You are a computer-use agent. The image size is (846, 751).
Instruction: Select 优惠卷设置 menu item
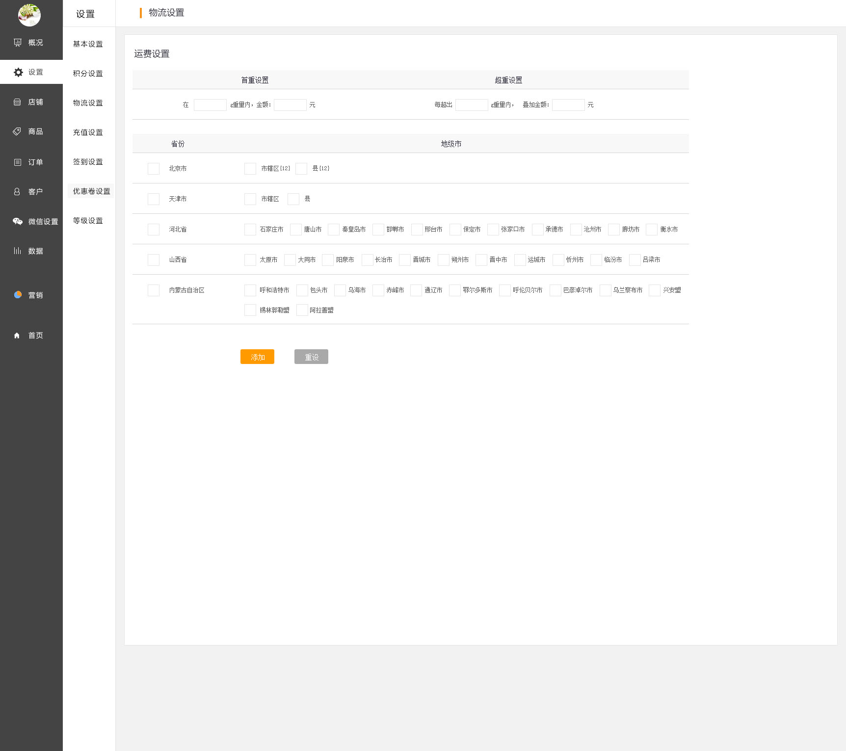(91, 191)
